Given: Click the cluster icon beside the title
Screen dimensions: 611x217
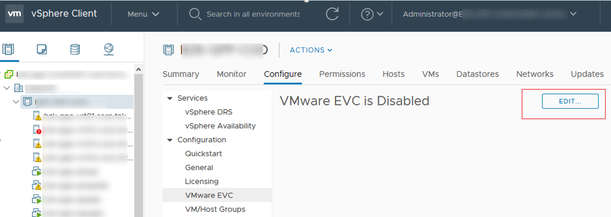Looking at the screenshot, I should 168,50.
